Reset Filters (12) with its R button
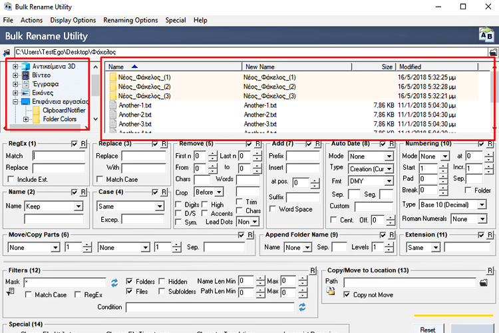The image size is (499, 333). pyautogui.click(x=313, y=271)
